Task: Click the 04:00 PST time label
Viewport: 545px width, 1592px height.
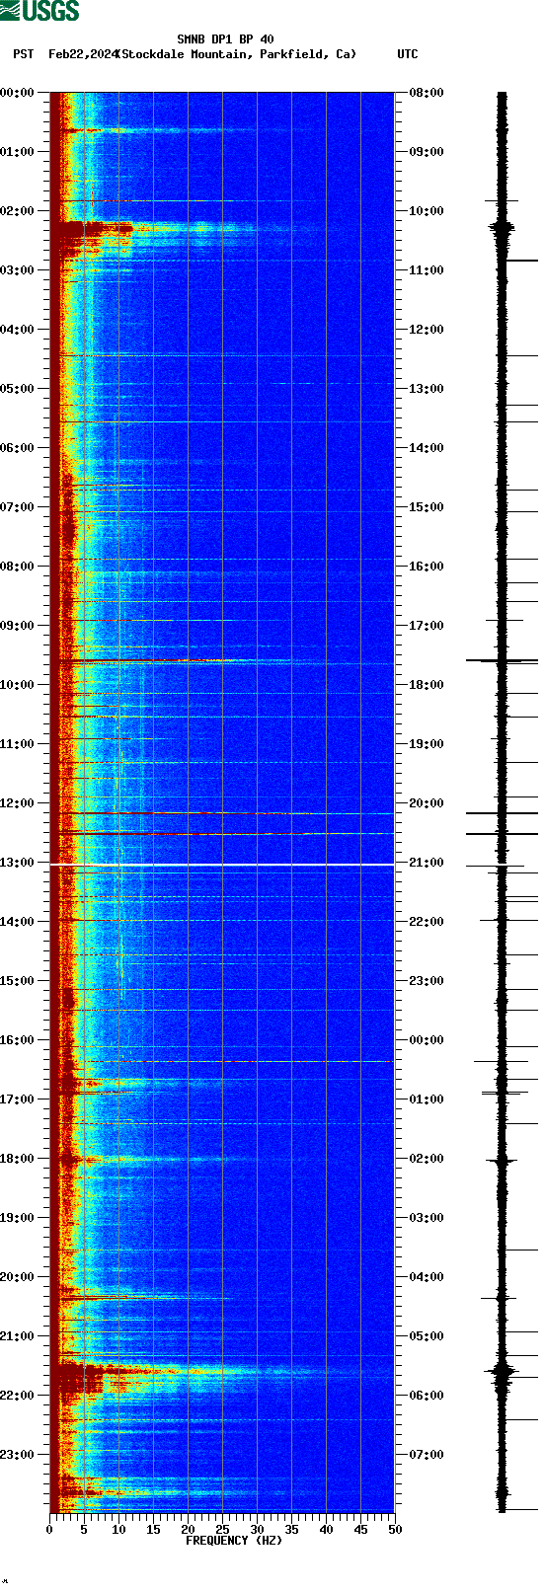Action: 17,330
